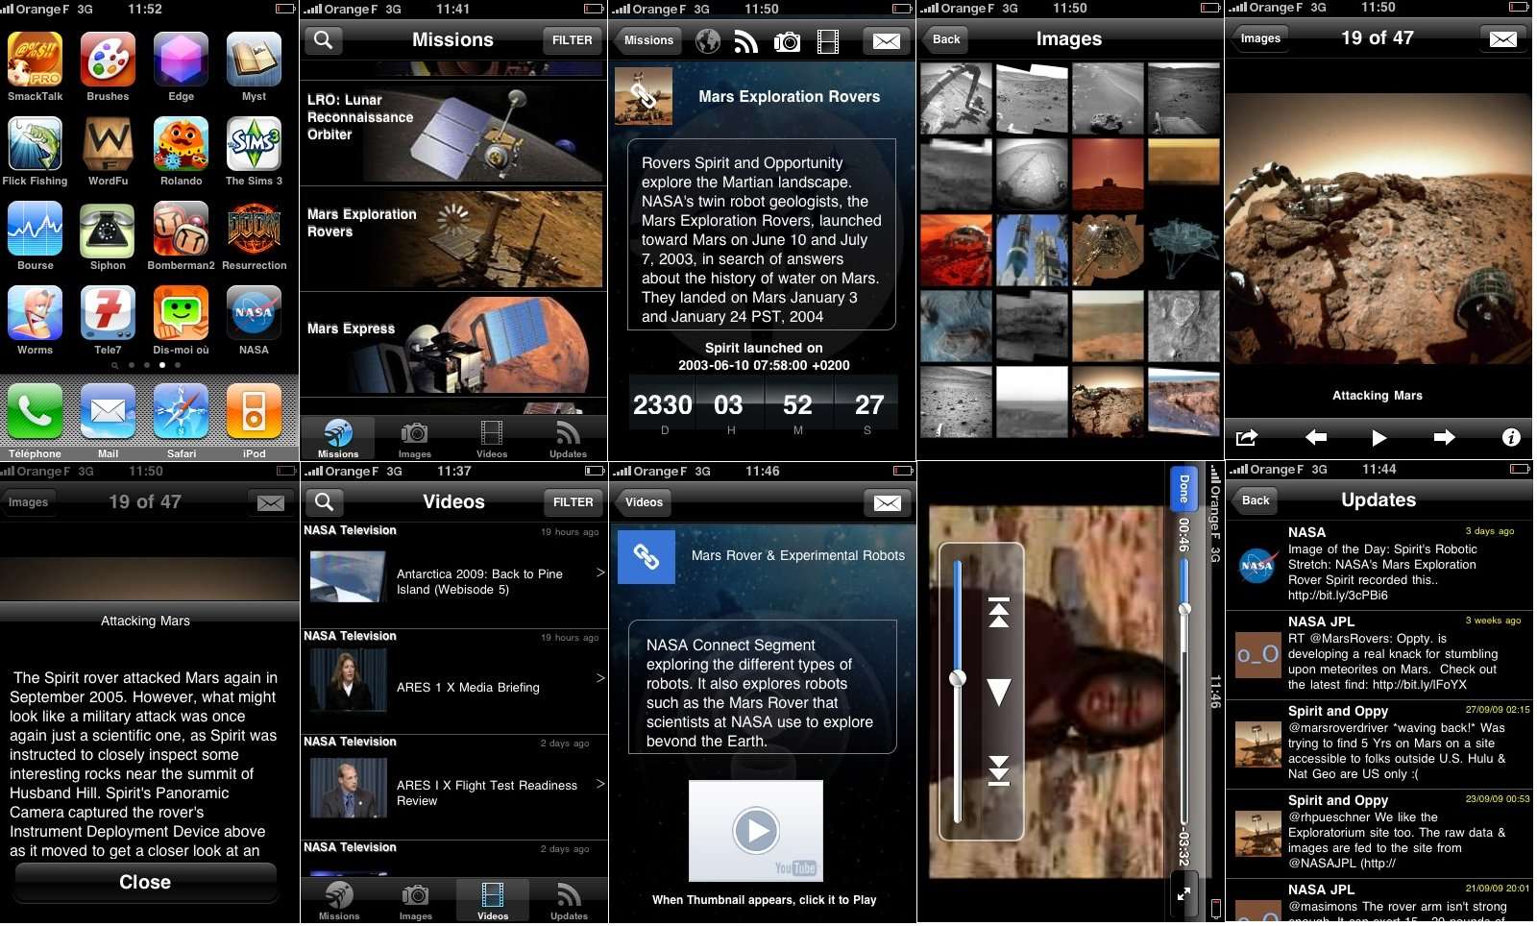Click the volume slider knob in video player
The image size is (1537, 926).
957,678
